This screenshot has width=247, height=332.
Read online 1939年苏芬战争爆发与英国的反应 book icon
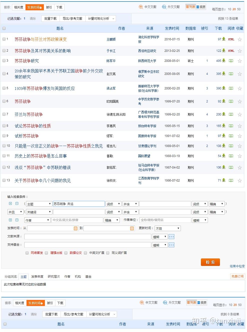click(x=231, y=88)
